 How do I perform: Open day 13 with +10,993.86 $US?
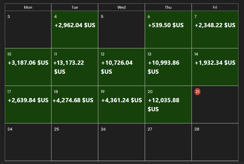[168, 67]
